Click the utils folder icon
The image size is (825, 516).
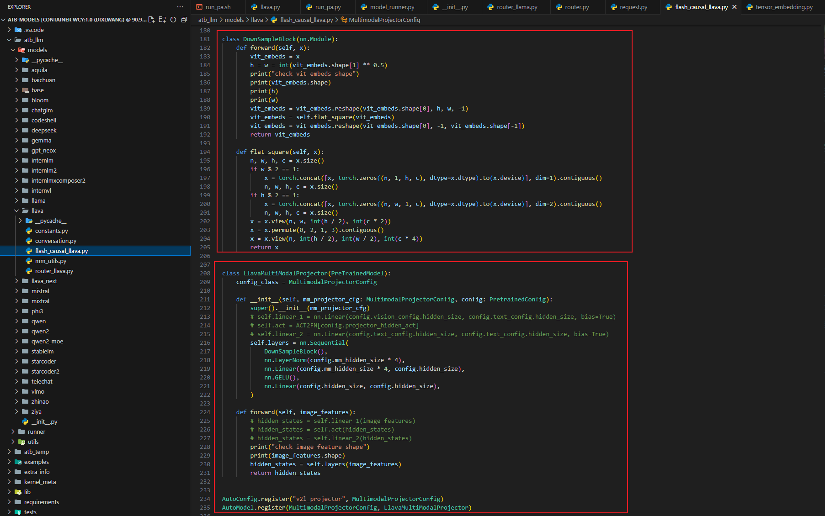coord(21,442)
